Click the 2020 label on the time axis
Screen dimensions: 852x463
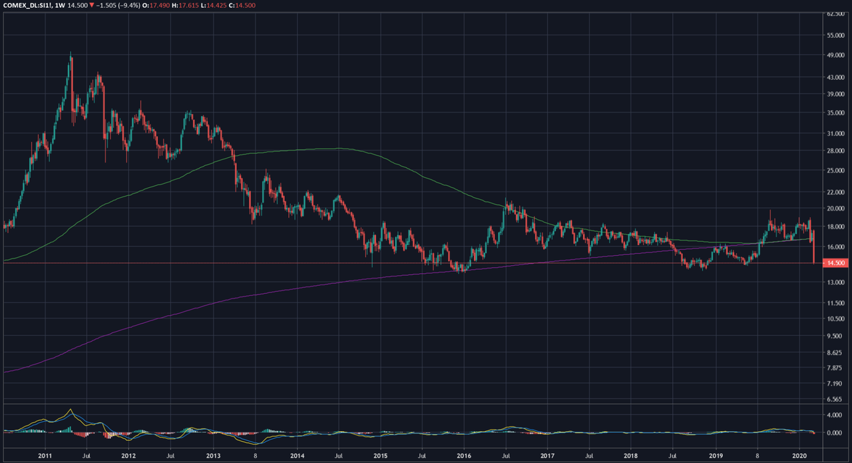(x=799, y=456)
